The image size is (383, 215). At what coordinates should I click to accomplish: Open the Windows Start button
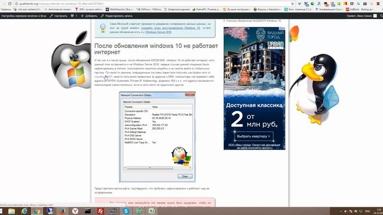(x=1, y=211)
